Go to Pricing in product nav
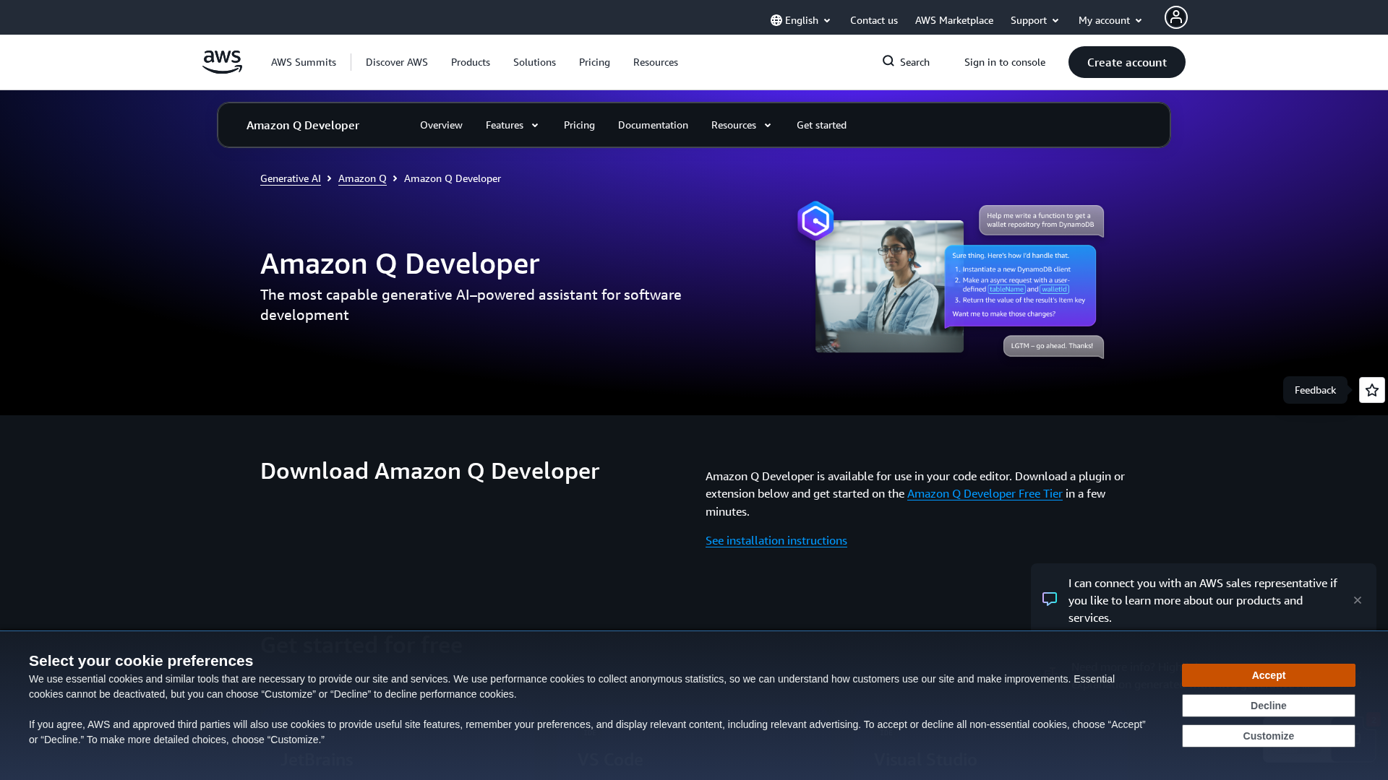 point(579,125)
